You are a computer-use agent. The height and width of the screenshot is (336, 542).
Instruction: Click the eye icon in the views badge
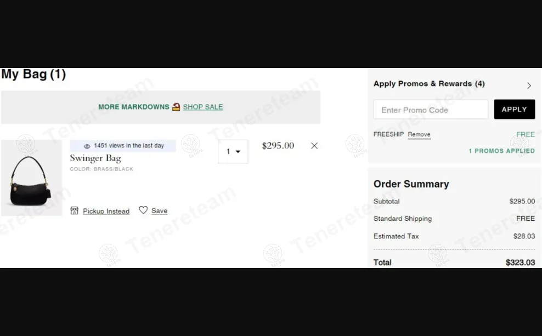[87, 146]
